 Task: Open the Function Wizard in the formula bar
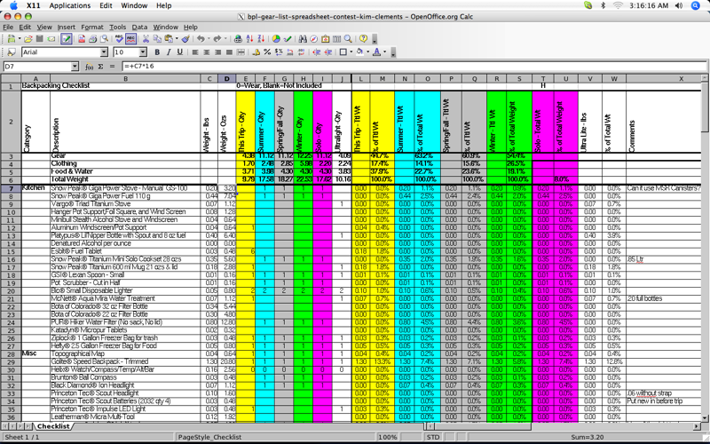tap(90, 67)
